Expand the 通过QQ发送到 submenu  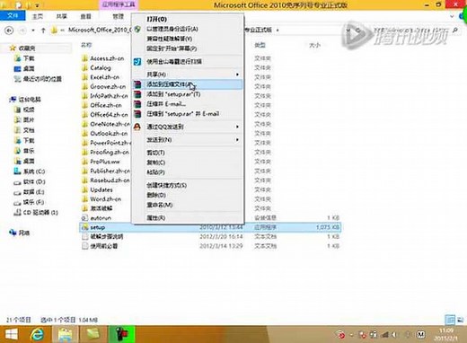click(x=187, y=127)
